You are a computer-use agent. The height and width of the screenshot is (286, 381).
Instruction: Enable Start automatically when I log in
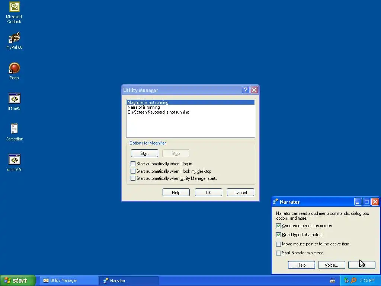pyautogui.click(x=133, y=164)
